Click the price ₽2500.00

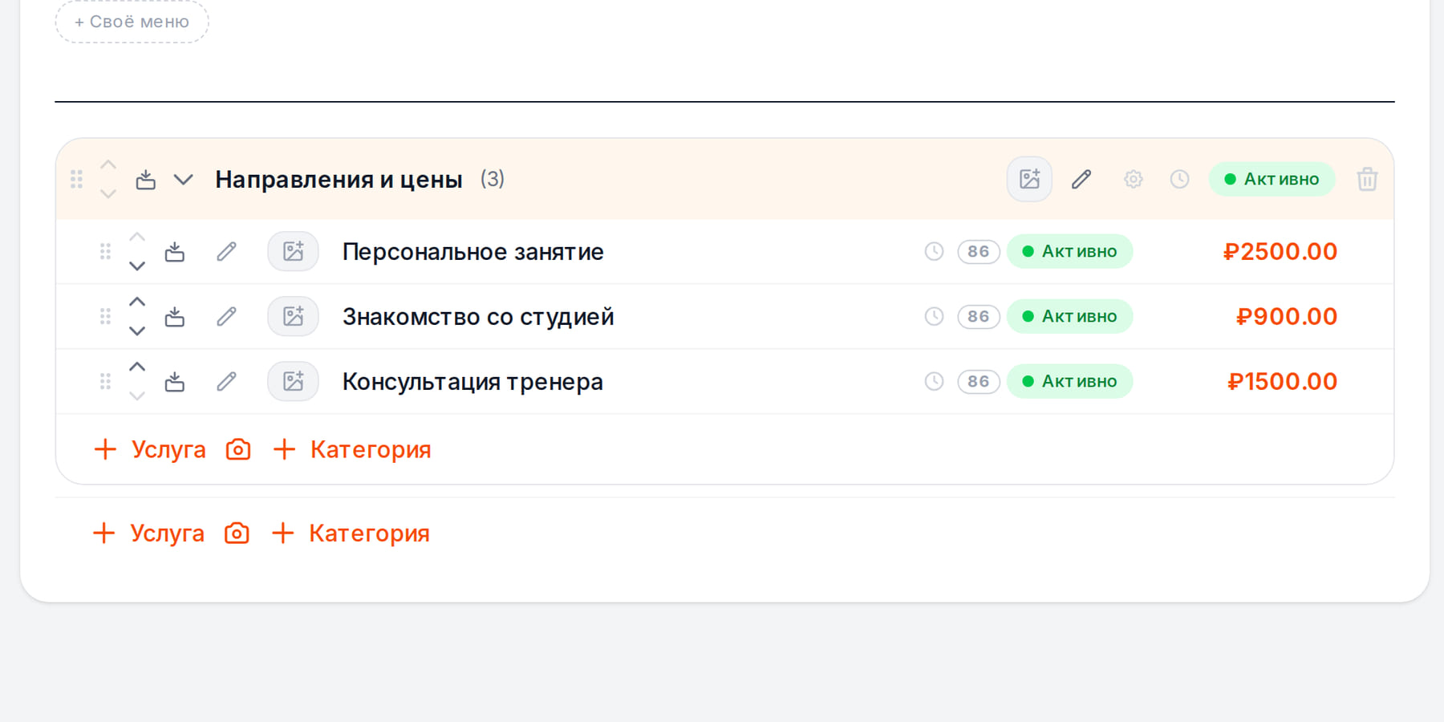tap(1280, 251)
